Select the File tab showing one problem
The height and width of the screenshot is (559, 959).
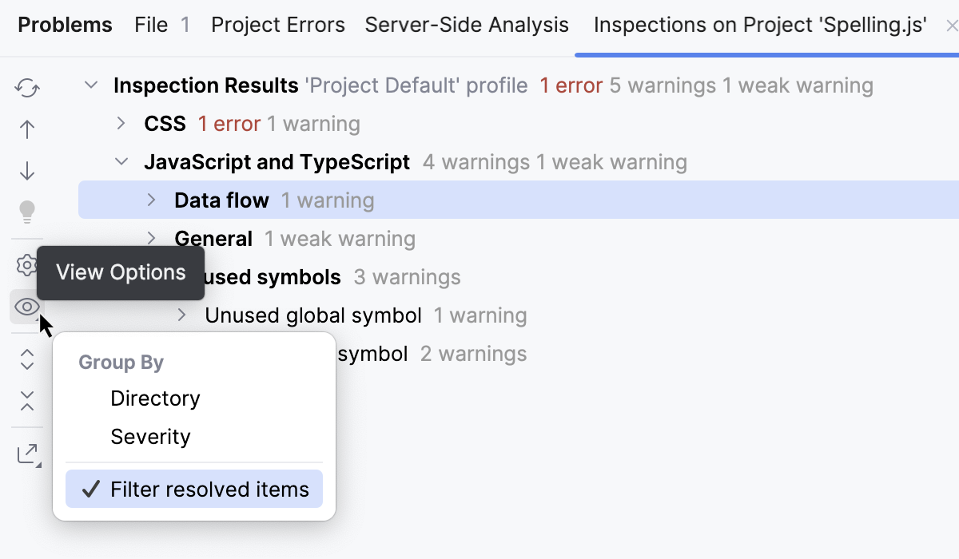pos(161,25)
